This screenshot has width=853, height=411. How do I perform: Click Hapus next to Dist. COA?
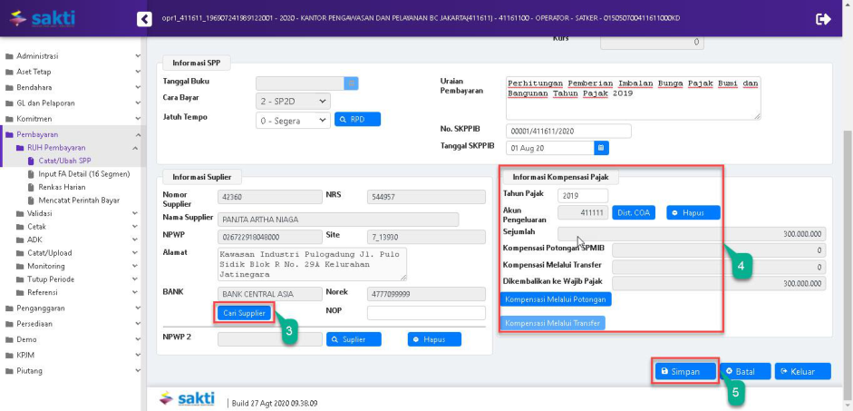[693, 212]
